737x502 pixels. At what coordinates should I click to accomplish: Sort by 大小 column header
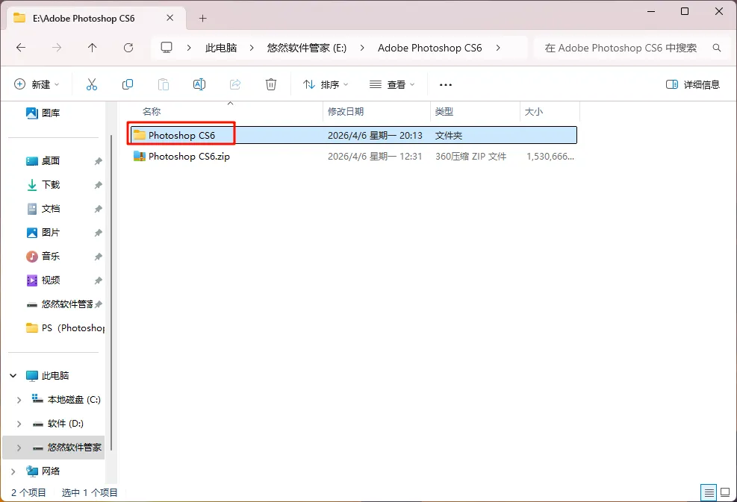[533, 112]
